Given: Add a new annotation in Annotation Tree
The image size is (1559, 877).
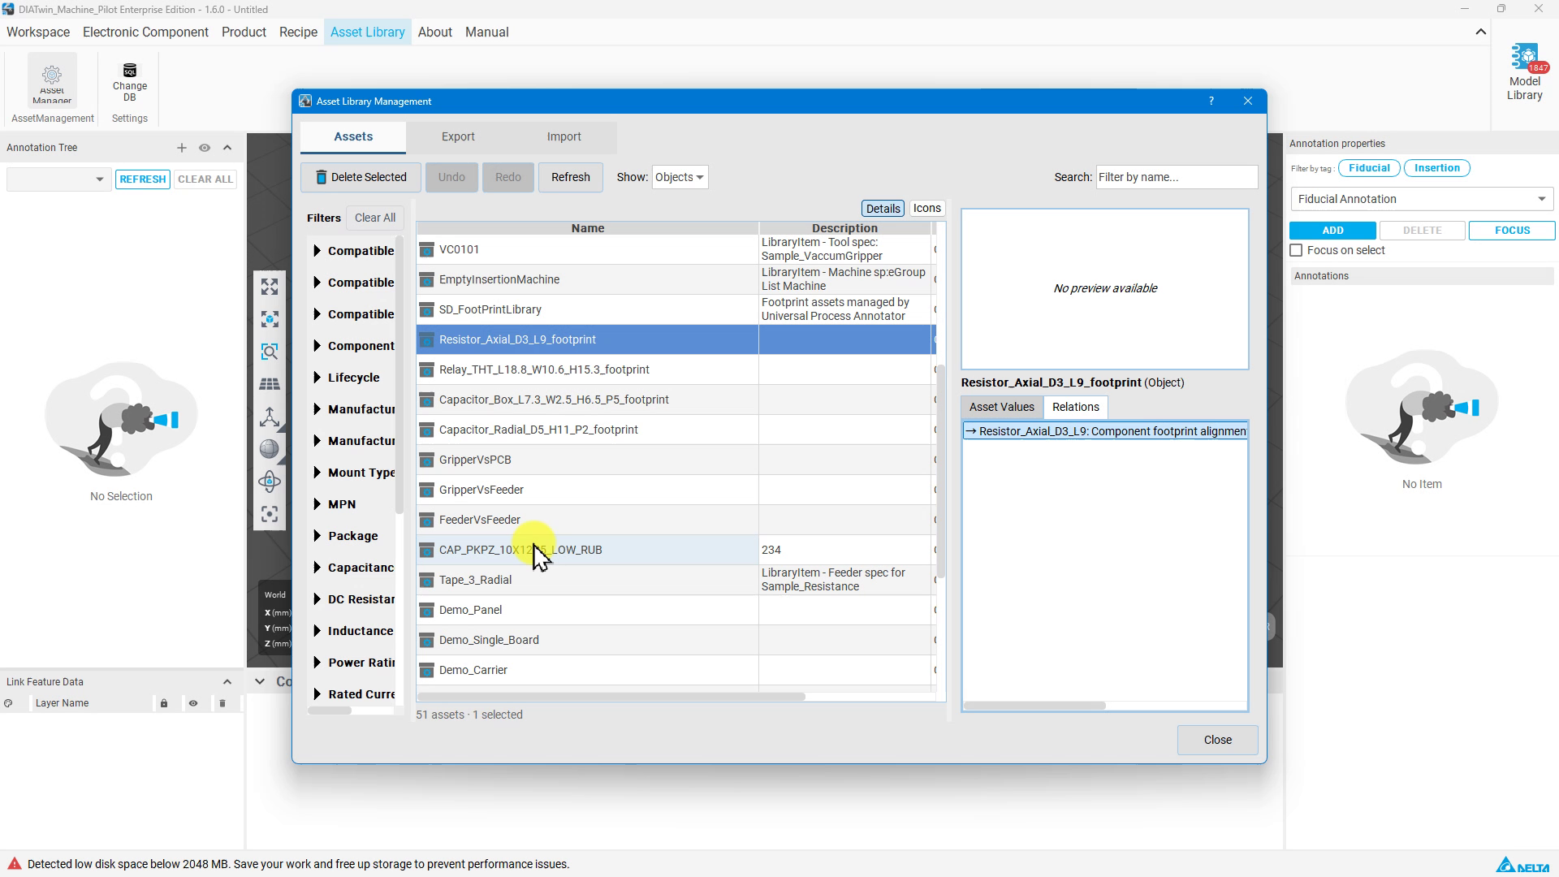Looking at the screenshot, I should [x=182, y=148].
